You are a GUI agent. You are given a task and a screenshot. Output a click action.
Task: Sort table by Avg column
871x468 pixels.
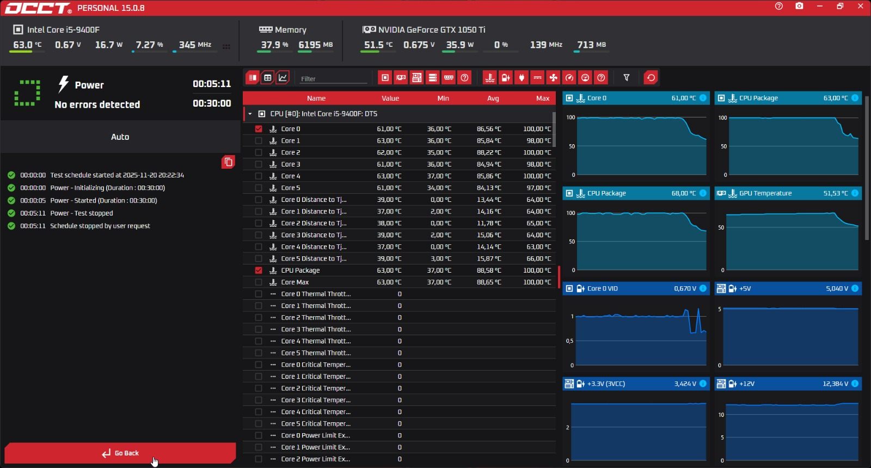pos(493,98)
